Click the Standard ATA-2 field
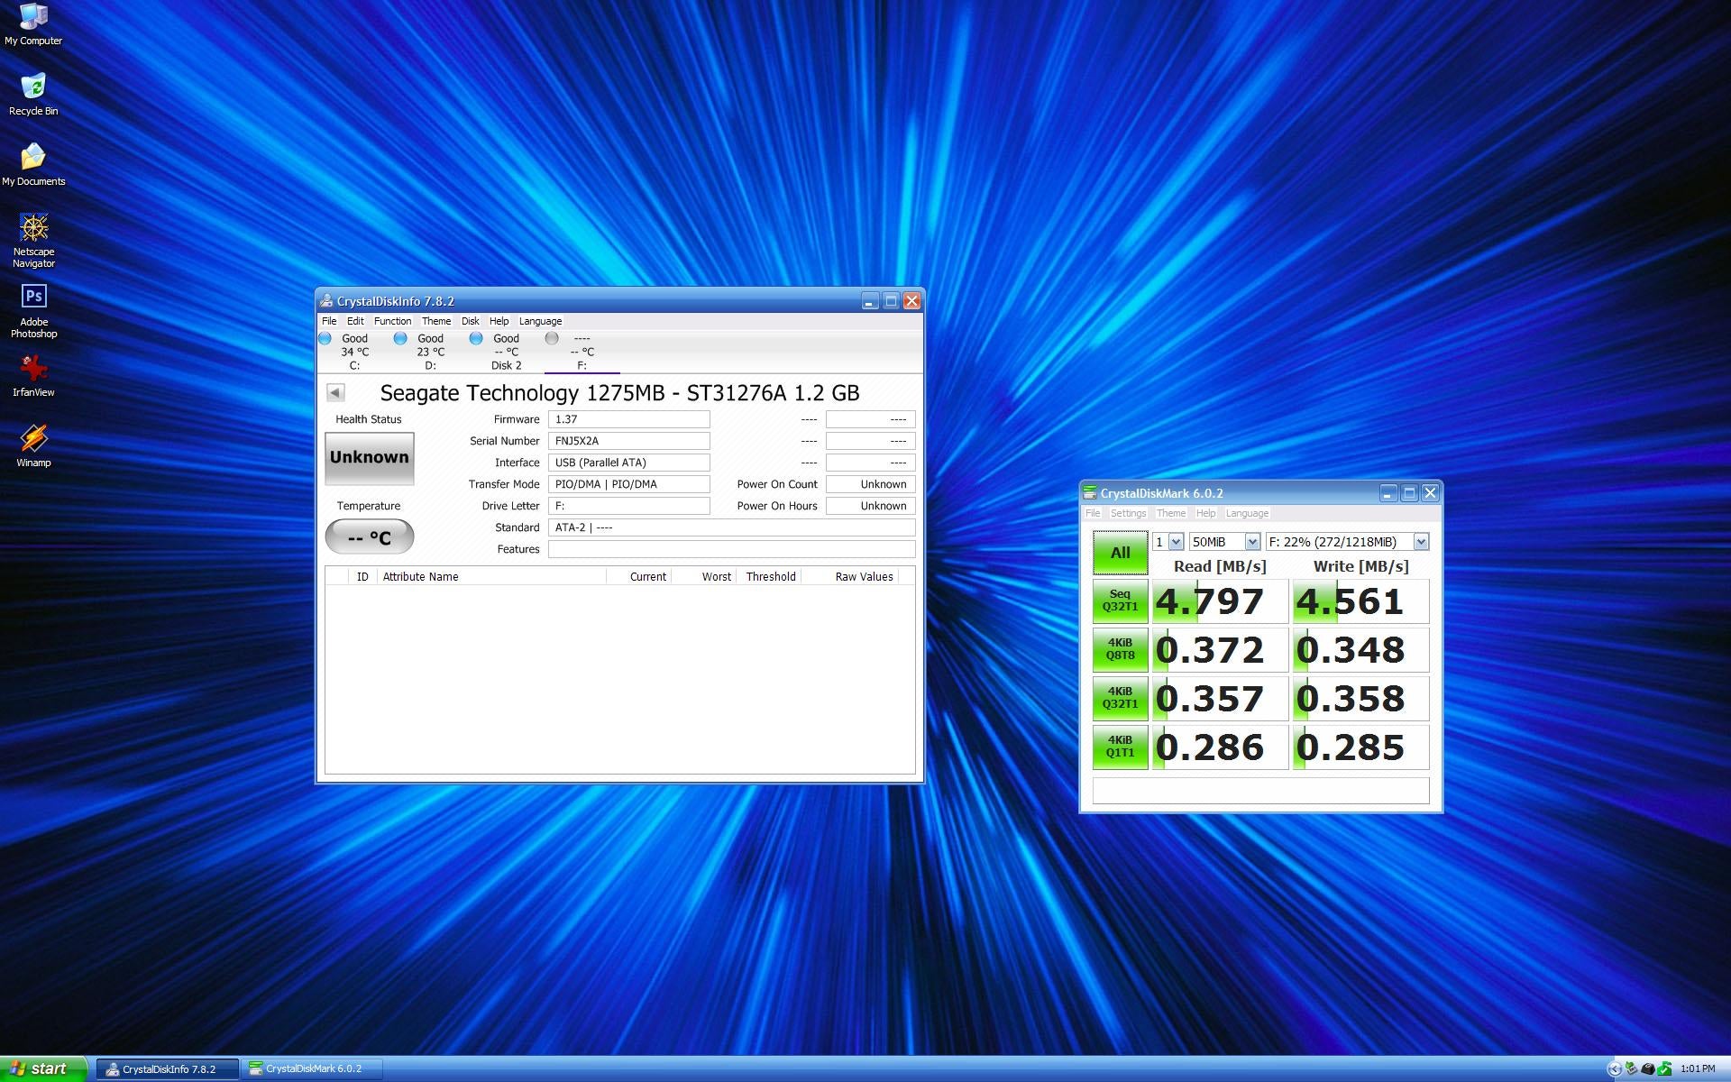 point(731,527)
